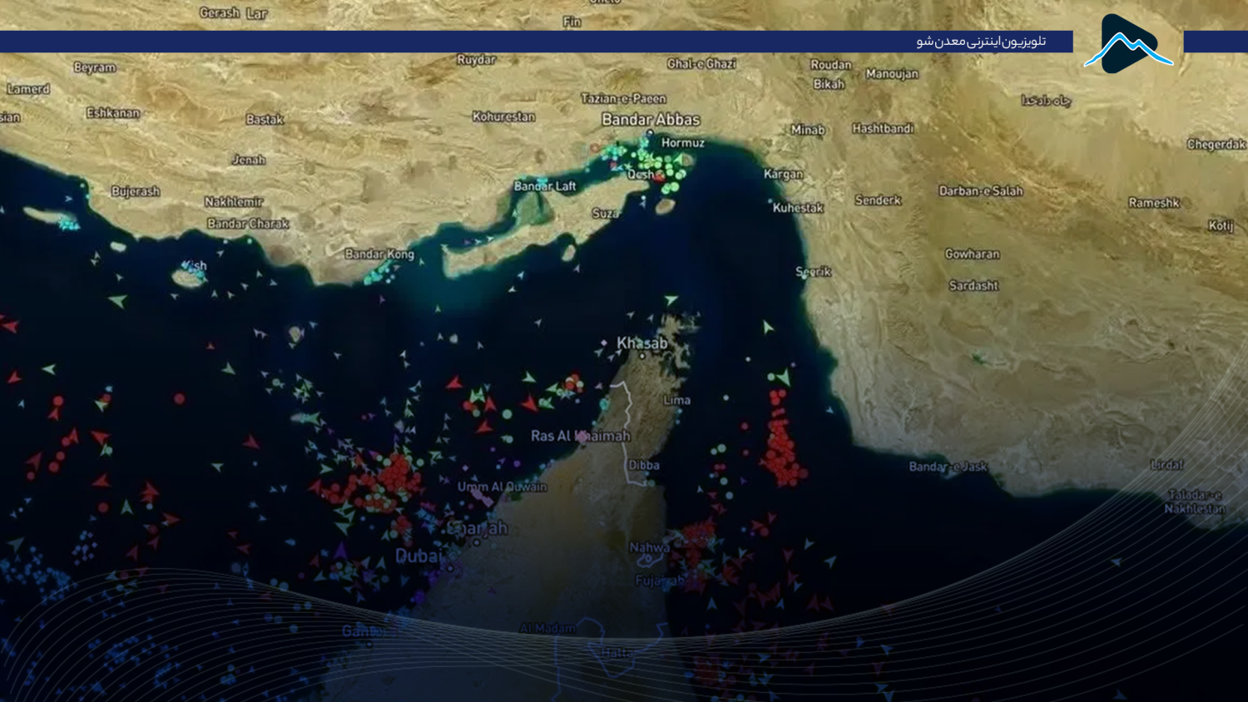The width and height of the screenshot is (1248, 702).
Task: Click the Minab town label
Action: coord(807,130)
